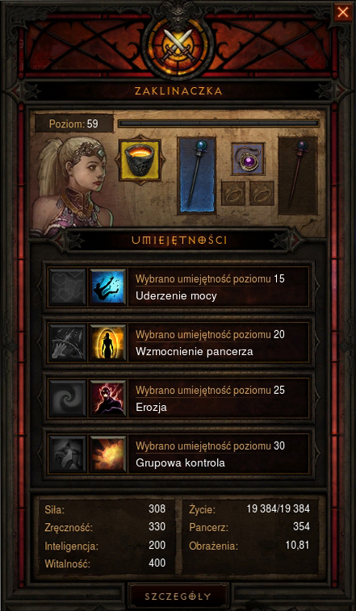Screen dimensions: 356x611
Task: Click the Uderzenie mocy blue skill icon
Action: pos(107,287)
